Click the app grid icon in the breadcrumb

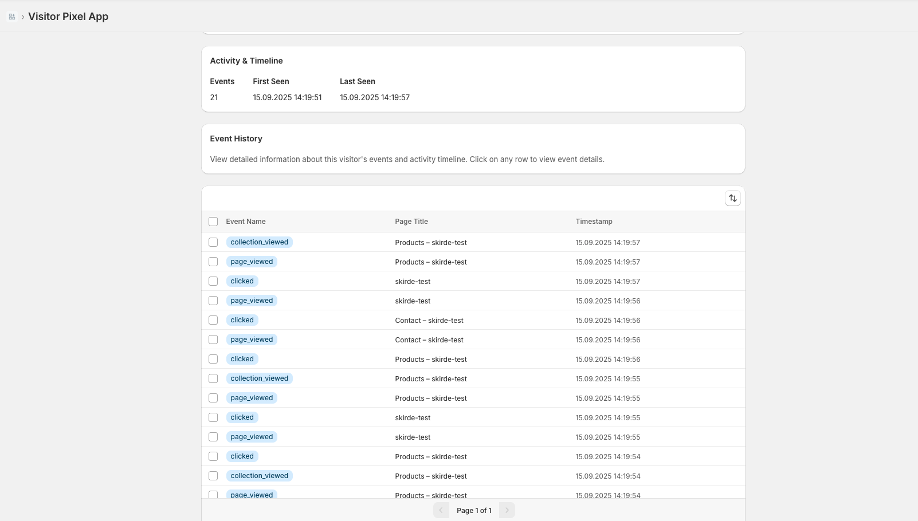(12, 17)
